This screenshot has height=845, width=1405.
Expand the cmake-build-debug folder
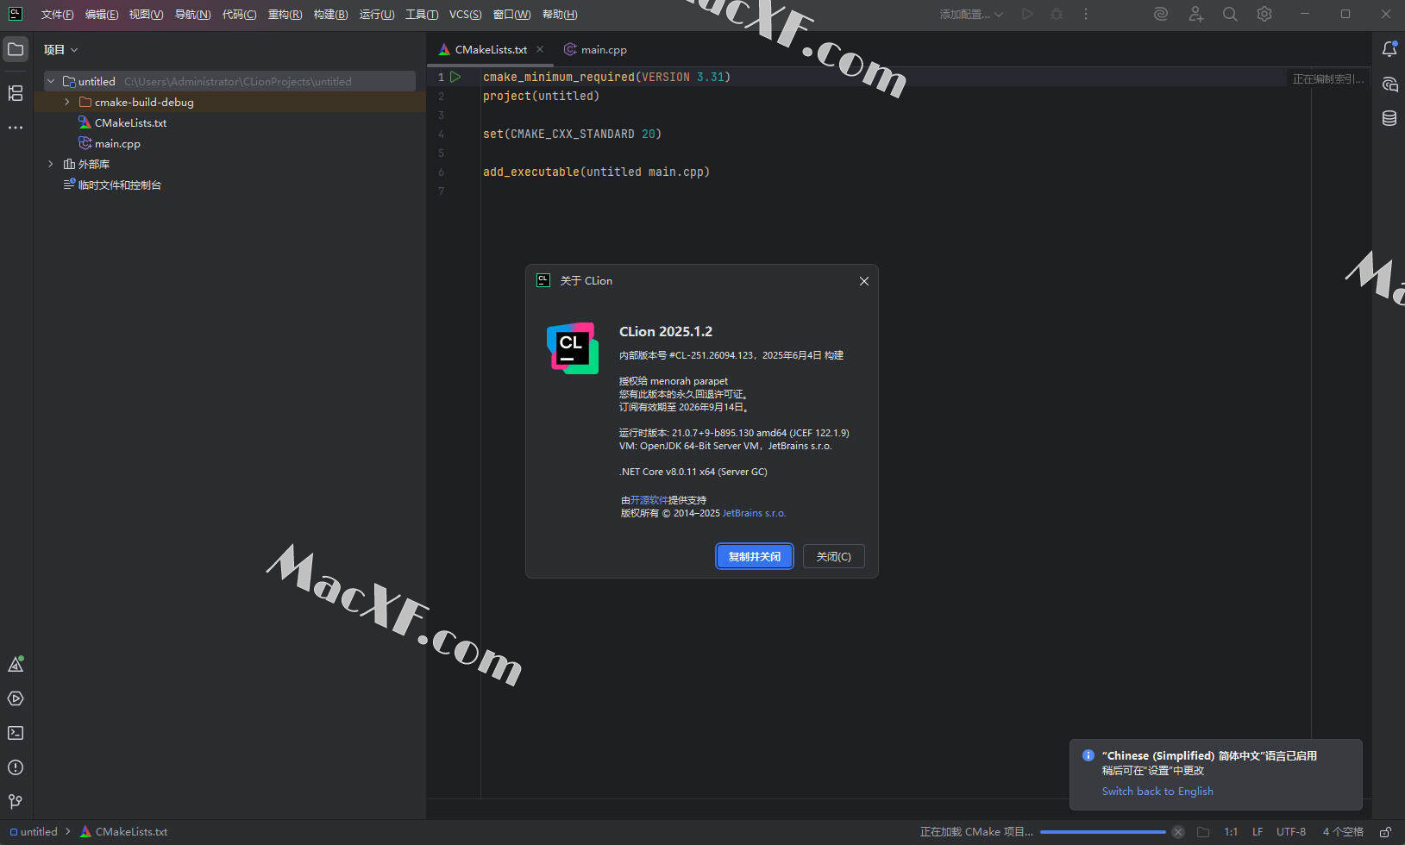click(67, 102)
